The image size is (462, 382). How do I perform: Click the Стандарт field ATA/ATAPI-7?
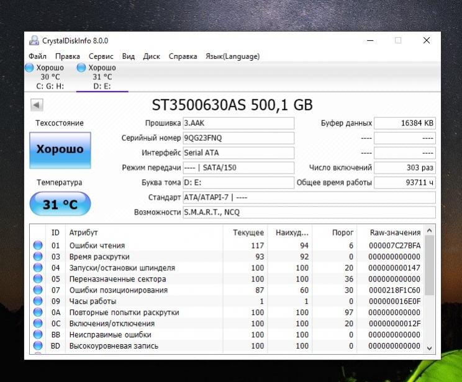pos(309,197)
